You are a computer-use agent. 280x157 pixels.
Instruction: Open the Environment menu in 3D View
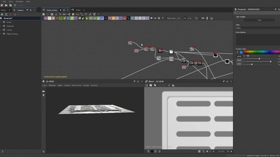pyautogui.click(x=77, y=85)
